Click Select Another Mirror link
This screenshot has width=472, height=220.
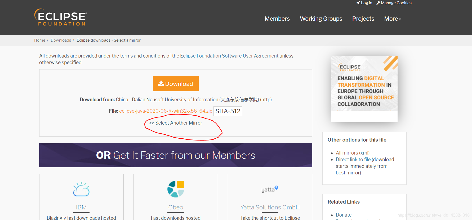click(x=176, y=123)
